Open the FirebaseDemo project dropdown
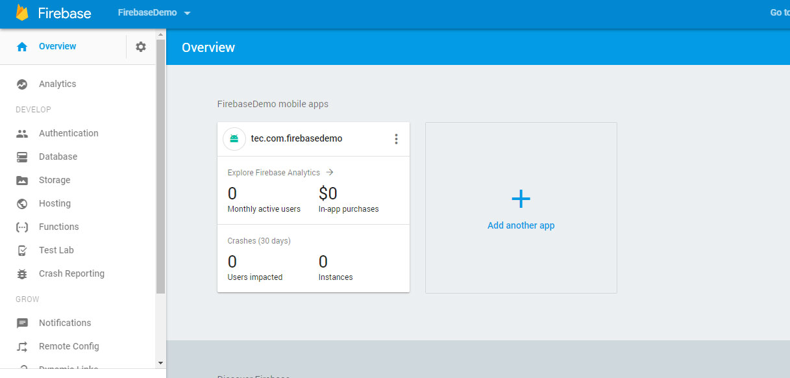 (x=154, y=13)
